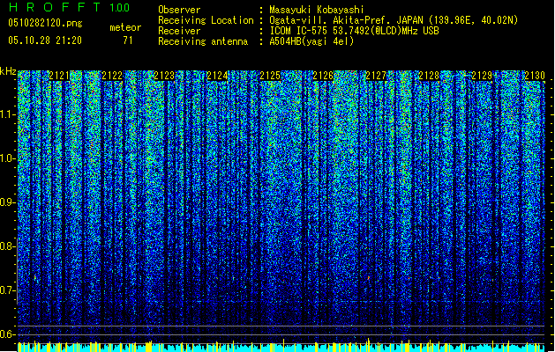
Task: Click the 1.1 frequency axis label
Action: [x=8, y=114]
